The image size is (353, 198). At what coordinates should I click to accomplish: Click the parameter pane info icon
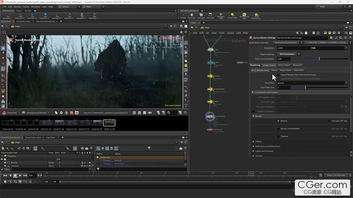[x=345, y=38]
